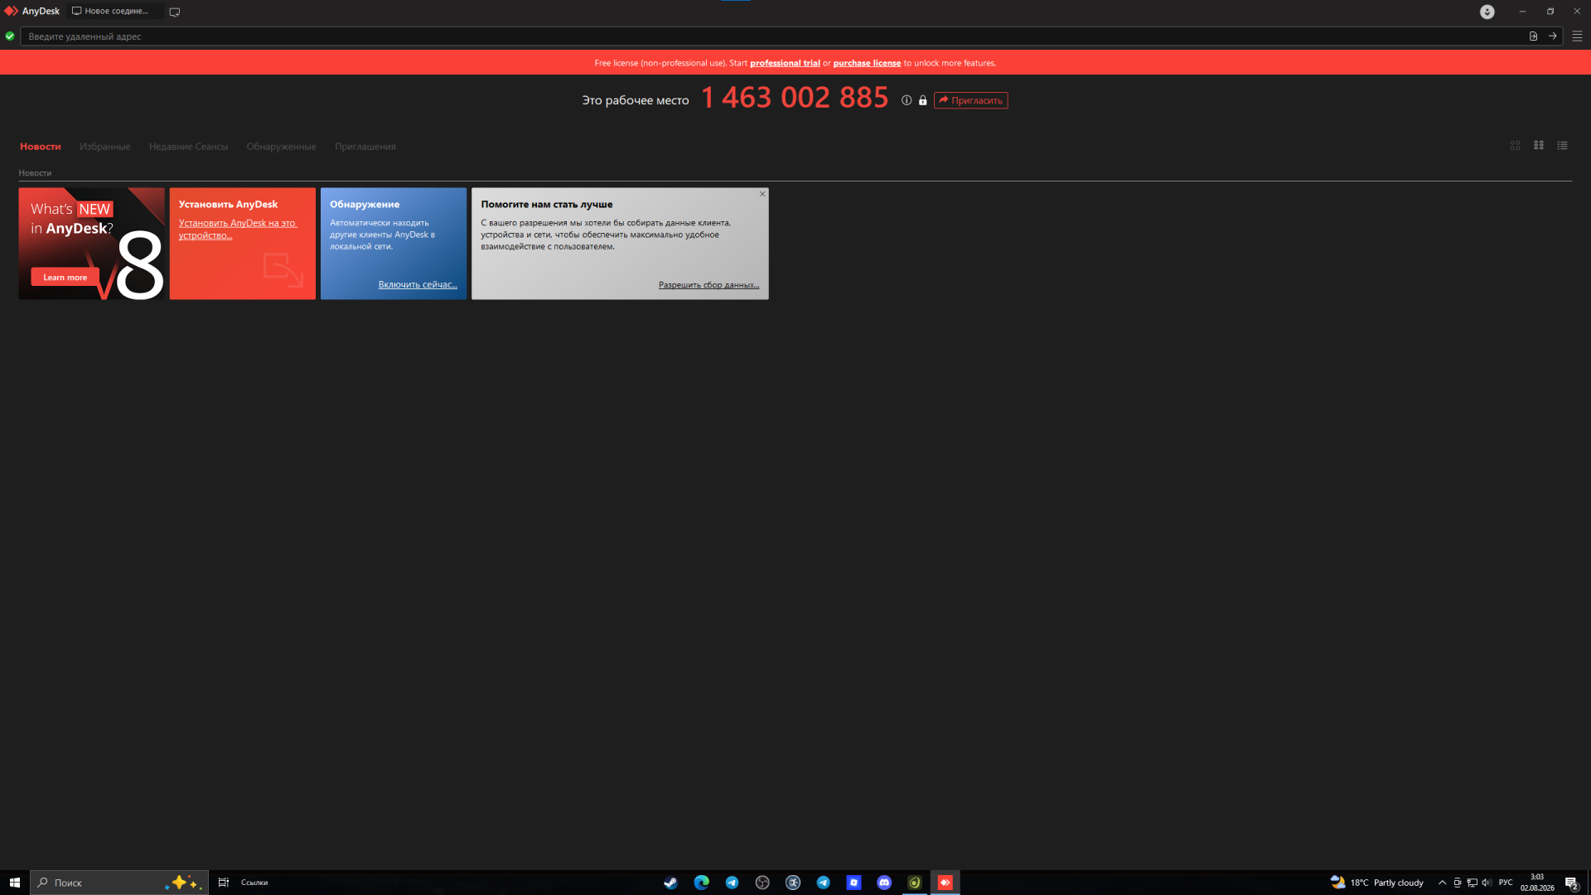Click the lock icon next to the workspace ID
This screenshot has width=1591, height=895.
(x=922, y=100)
